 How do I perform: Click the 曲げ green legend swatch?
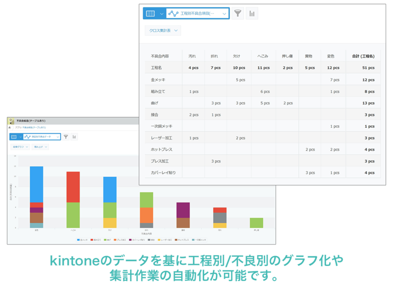click(105, 240)
